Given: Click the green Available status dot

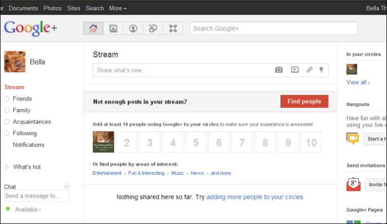Looking at the screenshot, I should pos(8,209).
